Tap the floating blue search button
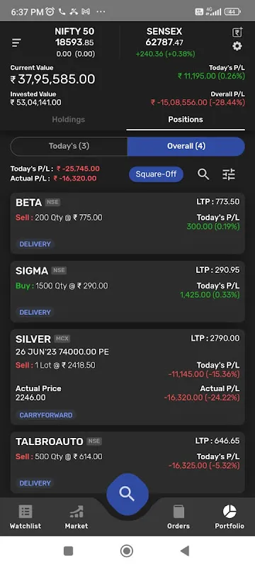Viewport: 255px width, 567px height. (x=127, y=493)
